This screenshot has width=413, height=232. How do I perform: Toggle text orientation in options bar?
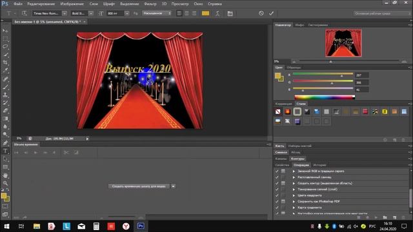[x=24, y=13]
